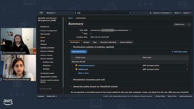Switch to the Permissions tab

pos(75,42)
